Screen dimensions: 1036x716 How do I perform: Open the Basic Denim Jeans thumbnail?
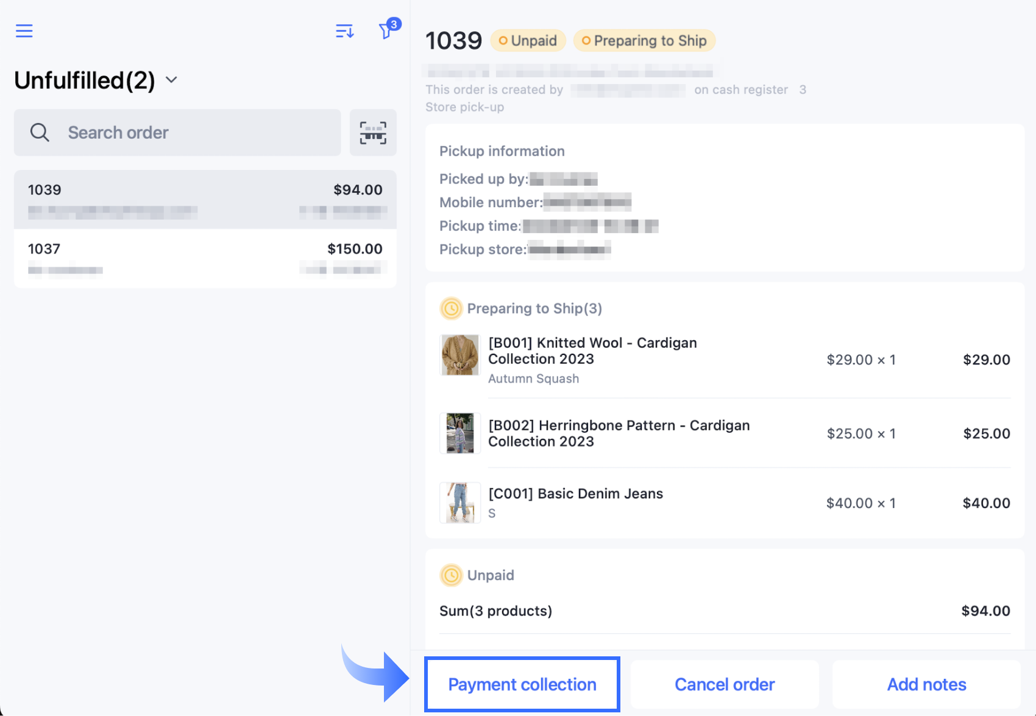coord(460,503)
